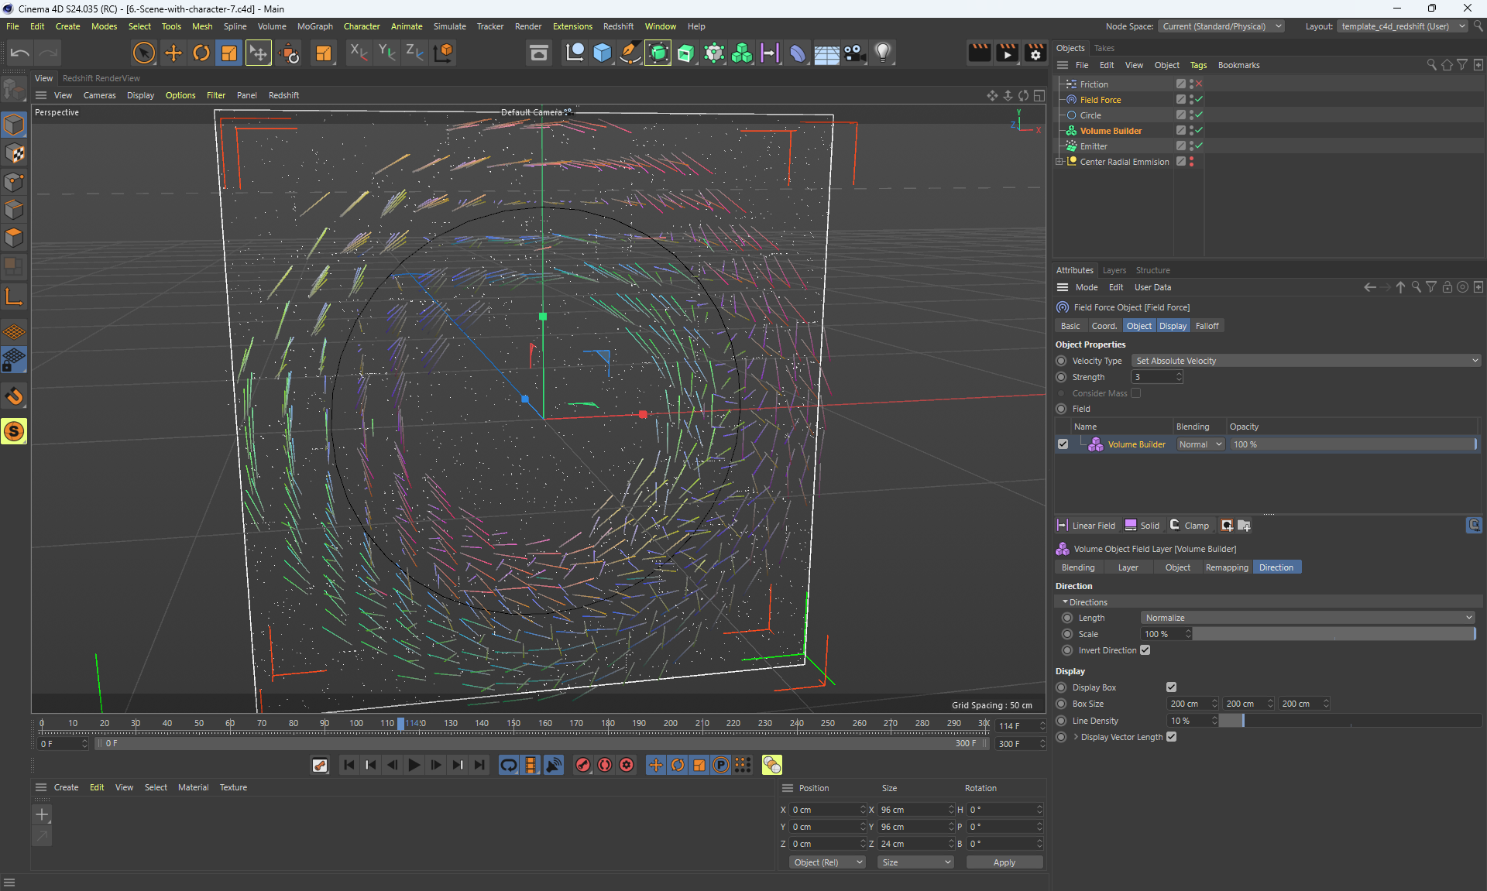Go to start of animation
The image size is (1487, 891).
[x=349, y=765]
